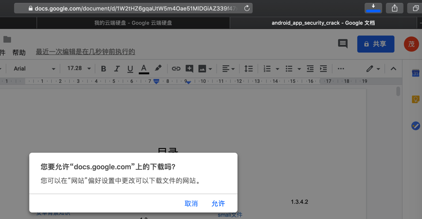Click 取消 to cancel the download
The image size is (422, 219).
pyautogui.click(x=191, y=204)
